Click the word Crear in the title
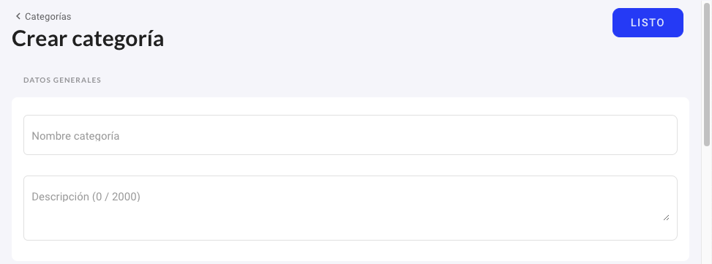The image size is (712, 264). (x=39, y=39)
